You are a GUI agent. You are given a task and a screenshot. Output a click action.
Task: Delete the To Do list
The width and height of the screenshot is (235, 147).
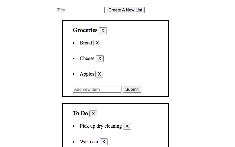[x=93, y=114]
